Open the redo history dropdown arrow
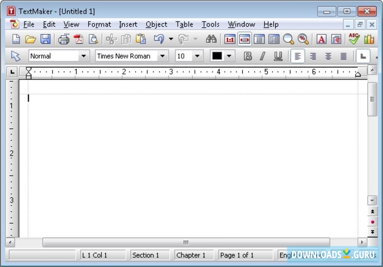This screenshot has width=383, height=267. pos(195,39)
